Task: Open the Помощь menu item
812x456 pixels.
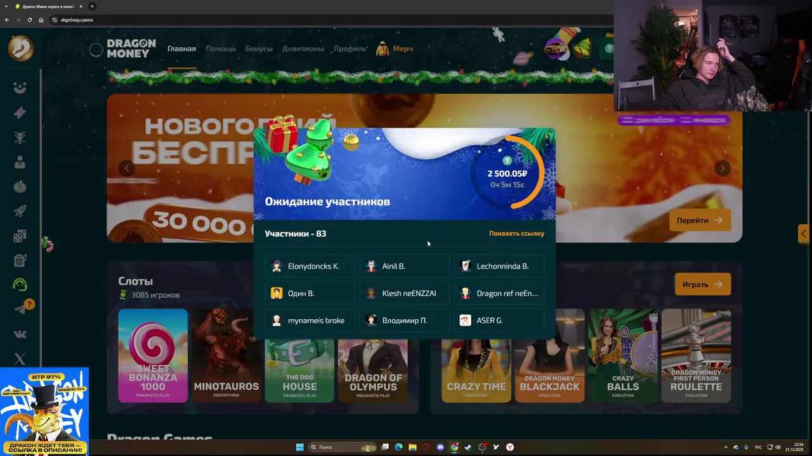Action: (221, 49)
